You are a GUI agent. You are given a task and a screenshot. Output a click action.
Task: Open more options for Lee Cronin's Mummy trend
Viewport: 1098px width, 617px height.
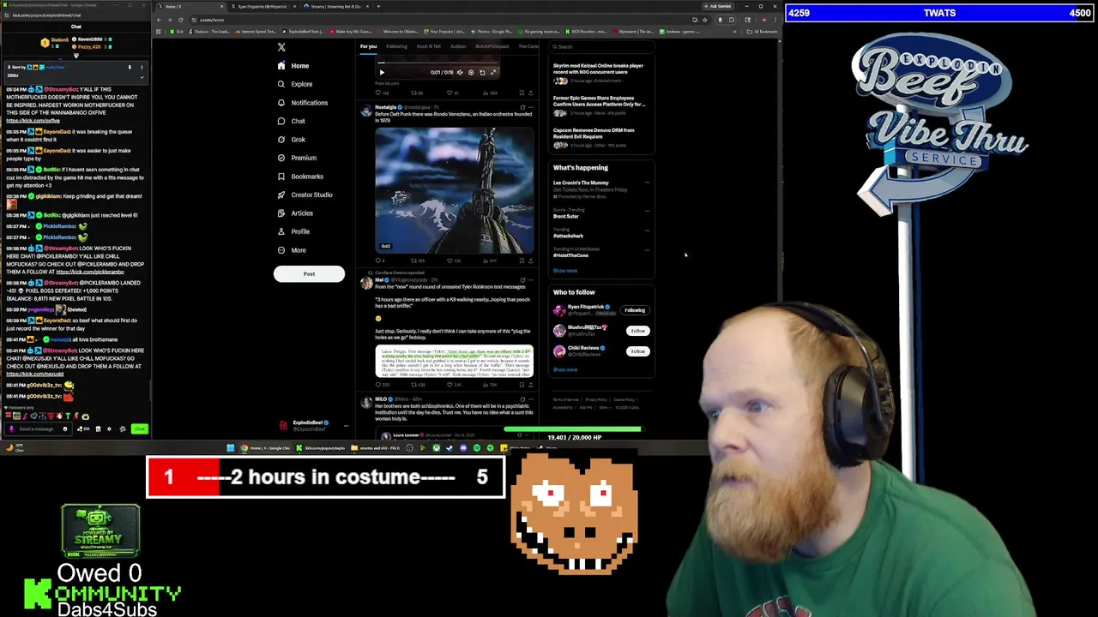tap(647, 183)
